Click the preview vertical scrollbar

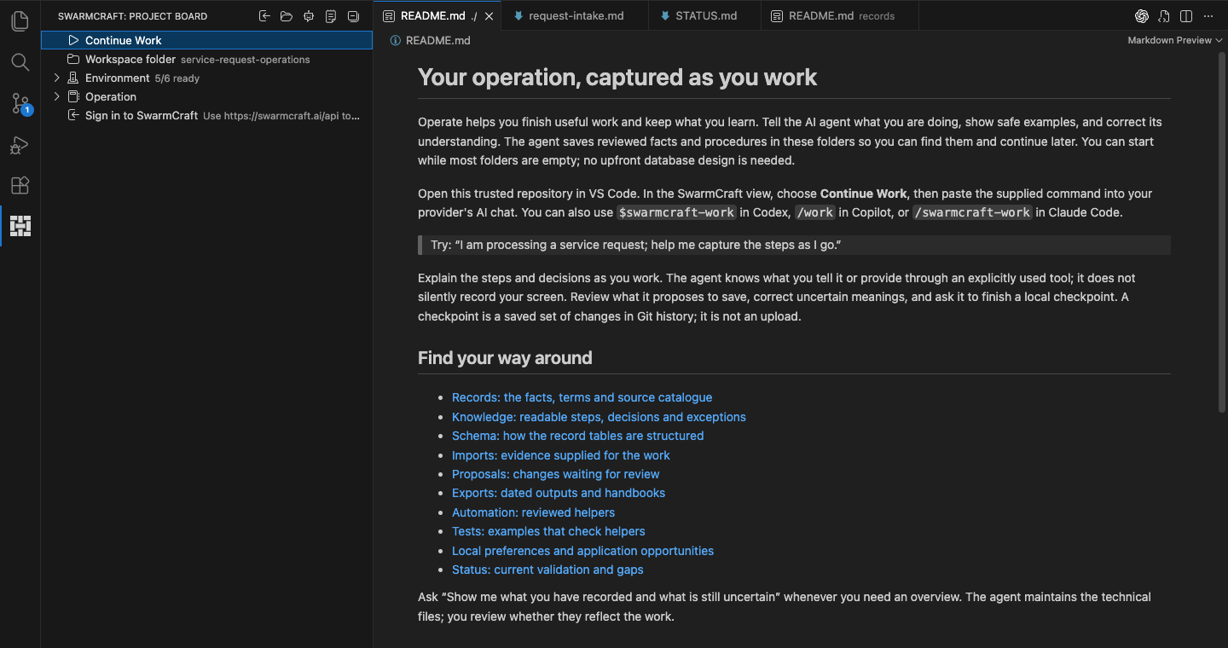1222,230
